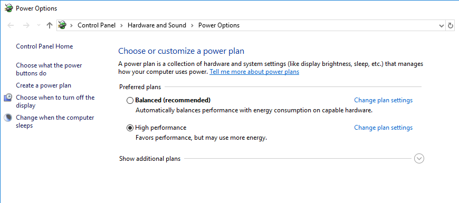Navigate up one level with up arrow
Screen dimensions: 459x203
tap(50, 25)
